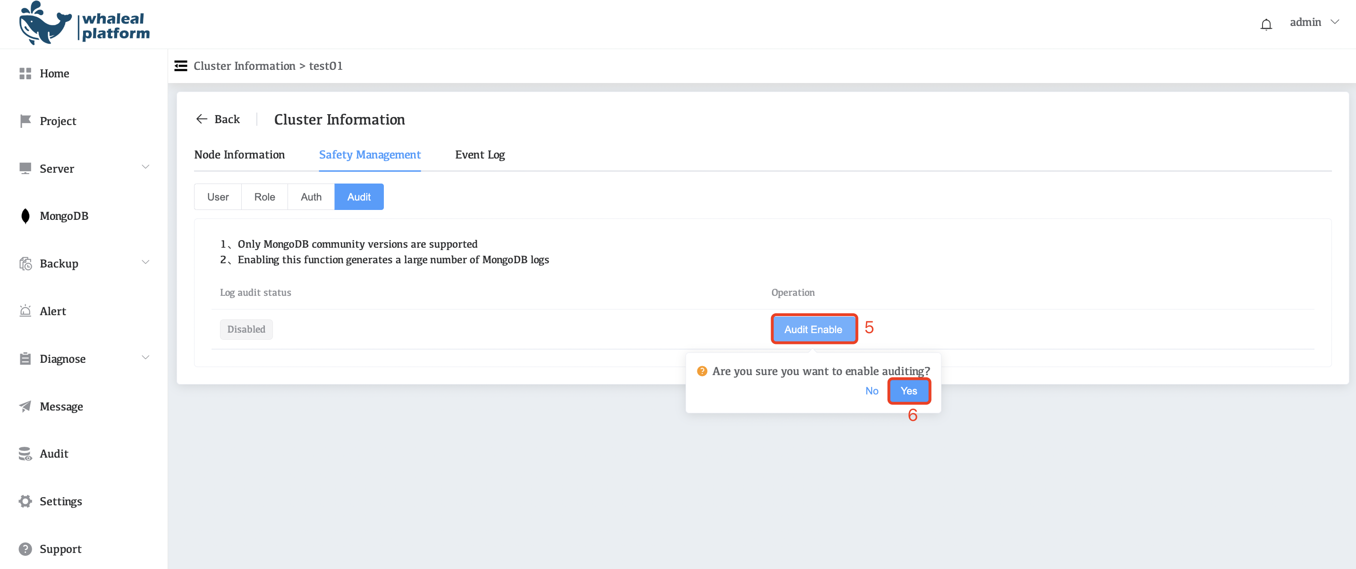The image size is (1356, 569).
Task: Select the User sub-tab
Action: click(x=217, y=196)
